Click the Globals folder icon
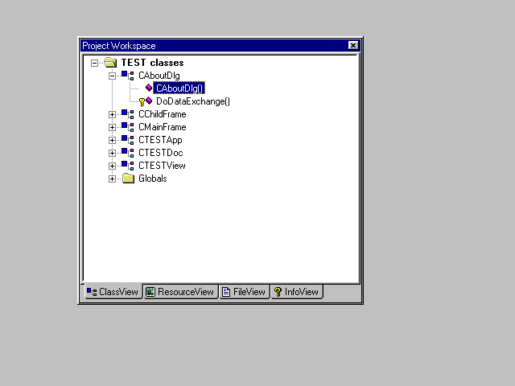Viewport: 515px width, 386px height. tap(127, 179)
